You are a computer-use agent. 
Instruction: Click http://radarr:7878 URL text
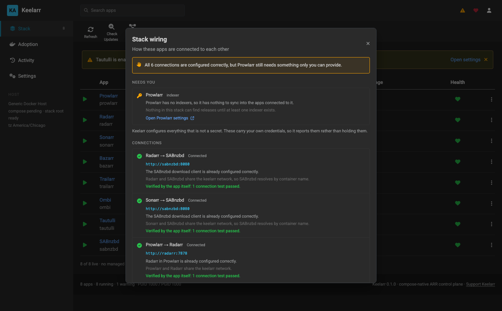point(166,253)
